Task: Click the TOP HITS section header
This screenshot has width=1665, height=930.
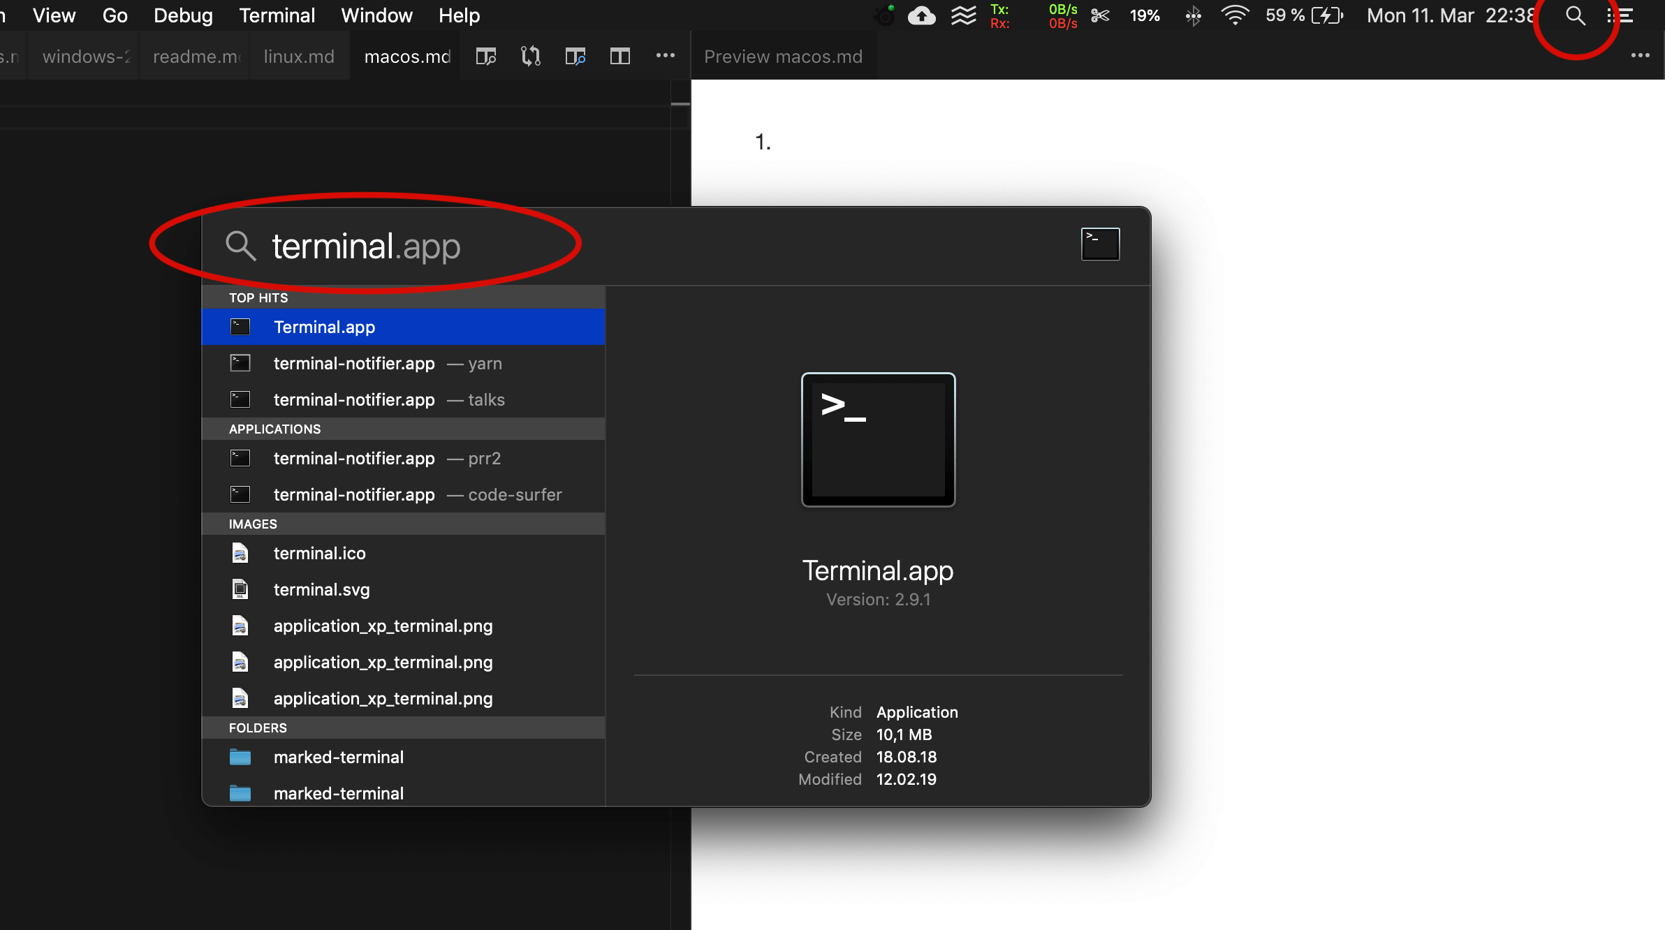Action: pos(403,297)
